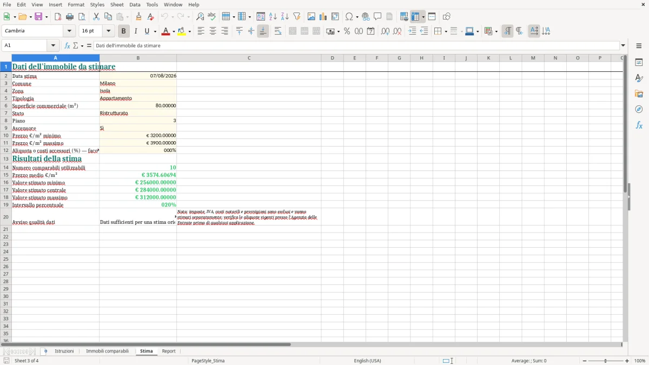The height and width of the screenshot is (365, 649).
Task: Switch to the Report sheet tab
Action: (x=169, y=351)
